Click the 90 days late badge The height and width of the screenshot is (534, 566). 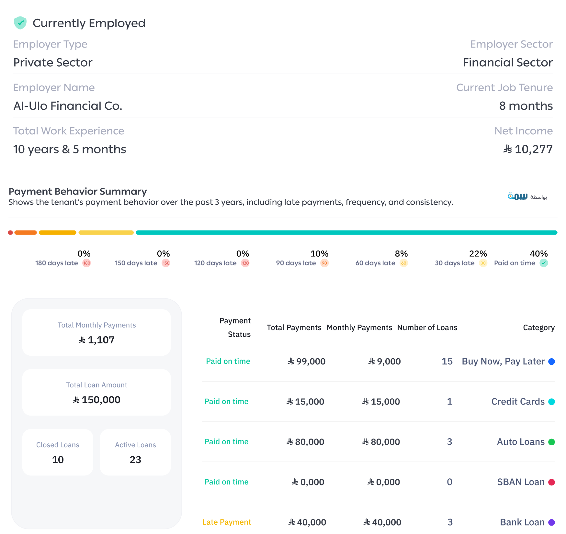coord(324,263)
